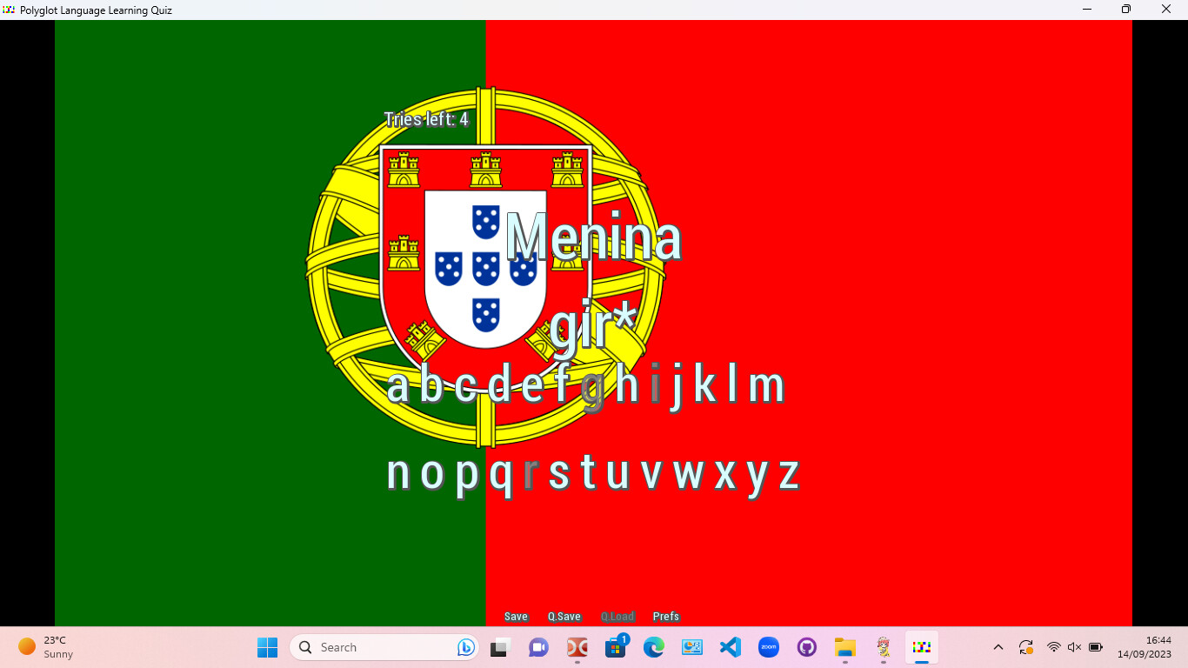Guess the letter z
Image resolution: width=1188 pixels, height=668 pixels.
(788, 473)
